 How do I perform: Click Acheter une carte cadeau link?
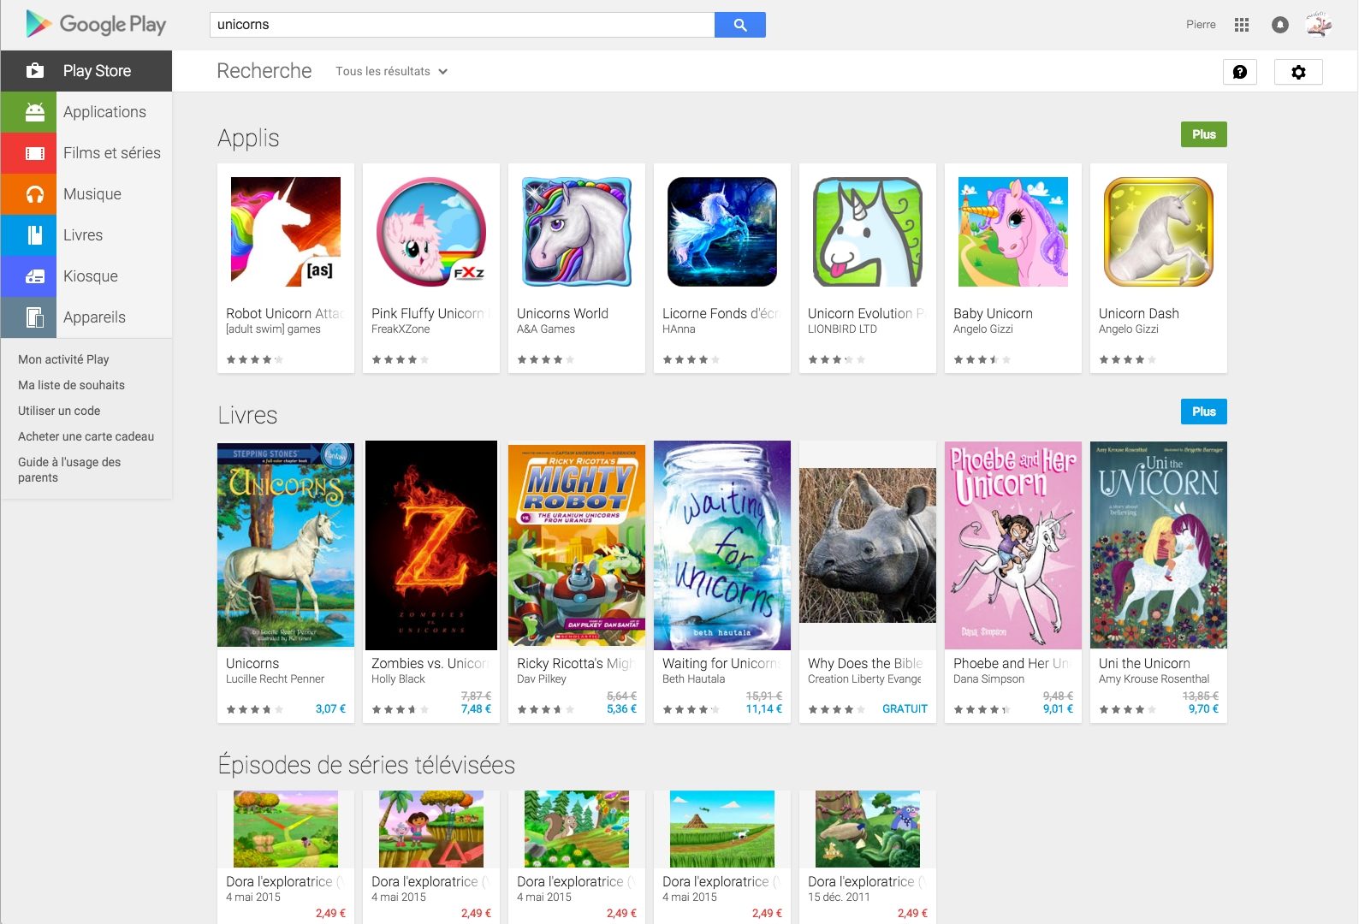coord(86,436)
